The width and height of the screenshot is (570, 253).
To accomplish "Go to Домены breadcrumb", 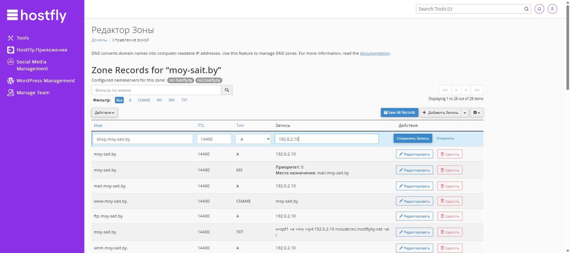I will (99, 40).
